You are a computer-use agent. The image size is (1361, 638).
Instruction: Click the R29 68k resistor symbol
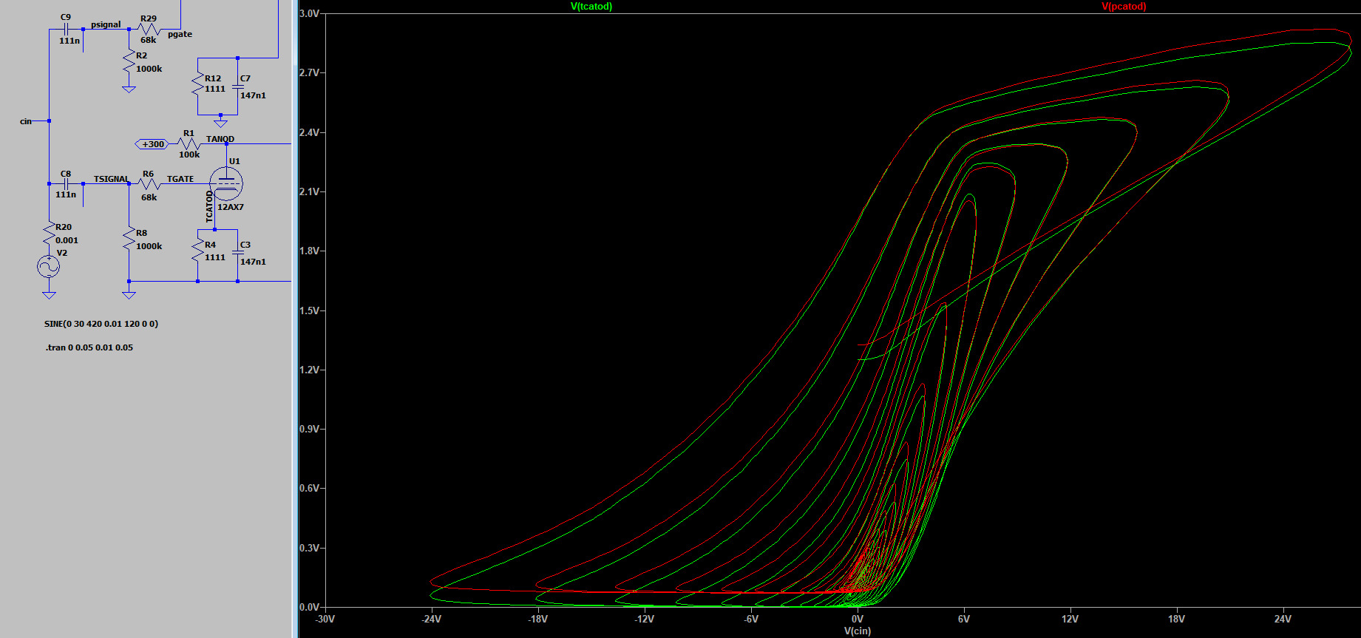point(149,30)
